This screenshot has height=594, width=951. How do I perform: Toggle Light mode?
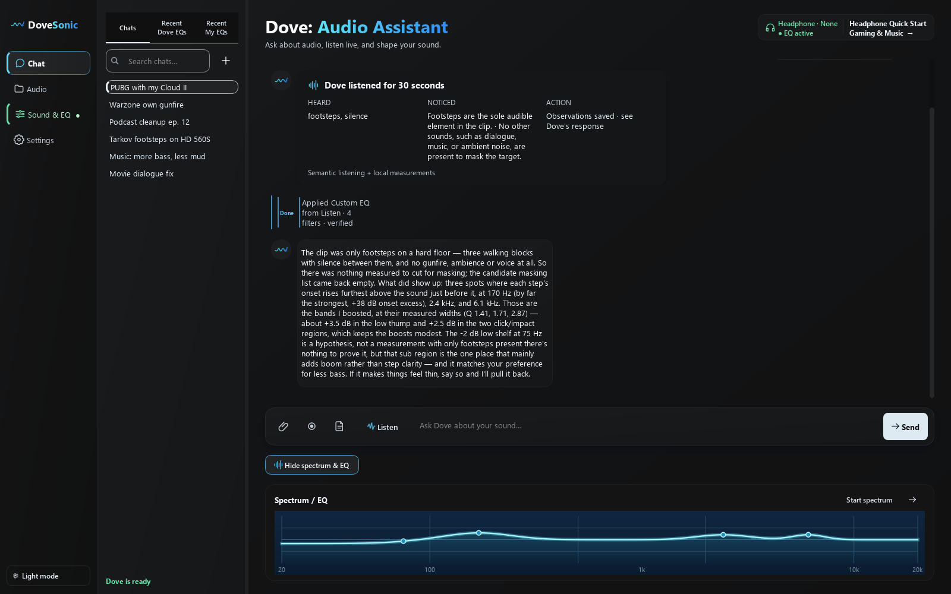coord(48,576)
